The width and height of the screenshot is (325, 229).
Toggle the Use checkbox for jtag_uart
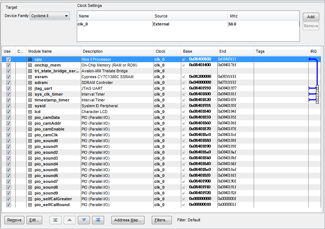(8, 88)
